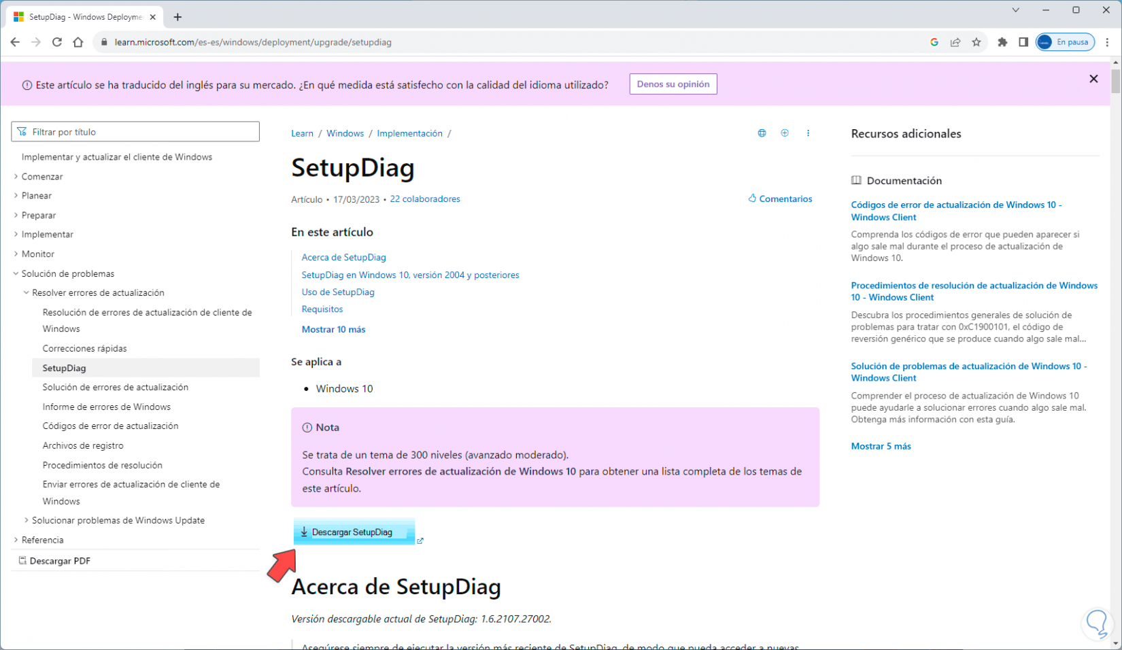Open Códigos de error de actualización de Windows 10 resource
The image size is (1122, 650).
[x=956, y=211]
